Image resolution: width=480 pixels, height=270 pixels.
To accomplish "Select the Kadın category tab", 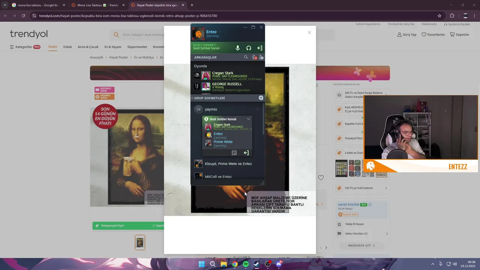I will [53, 47].
